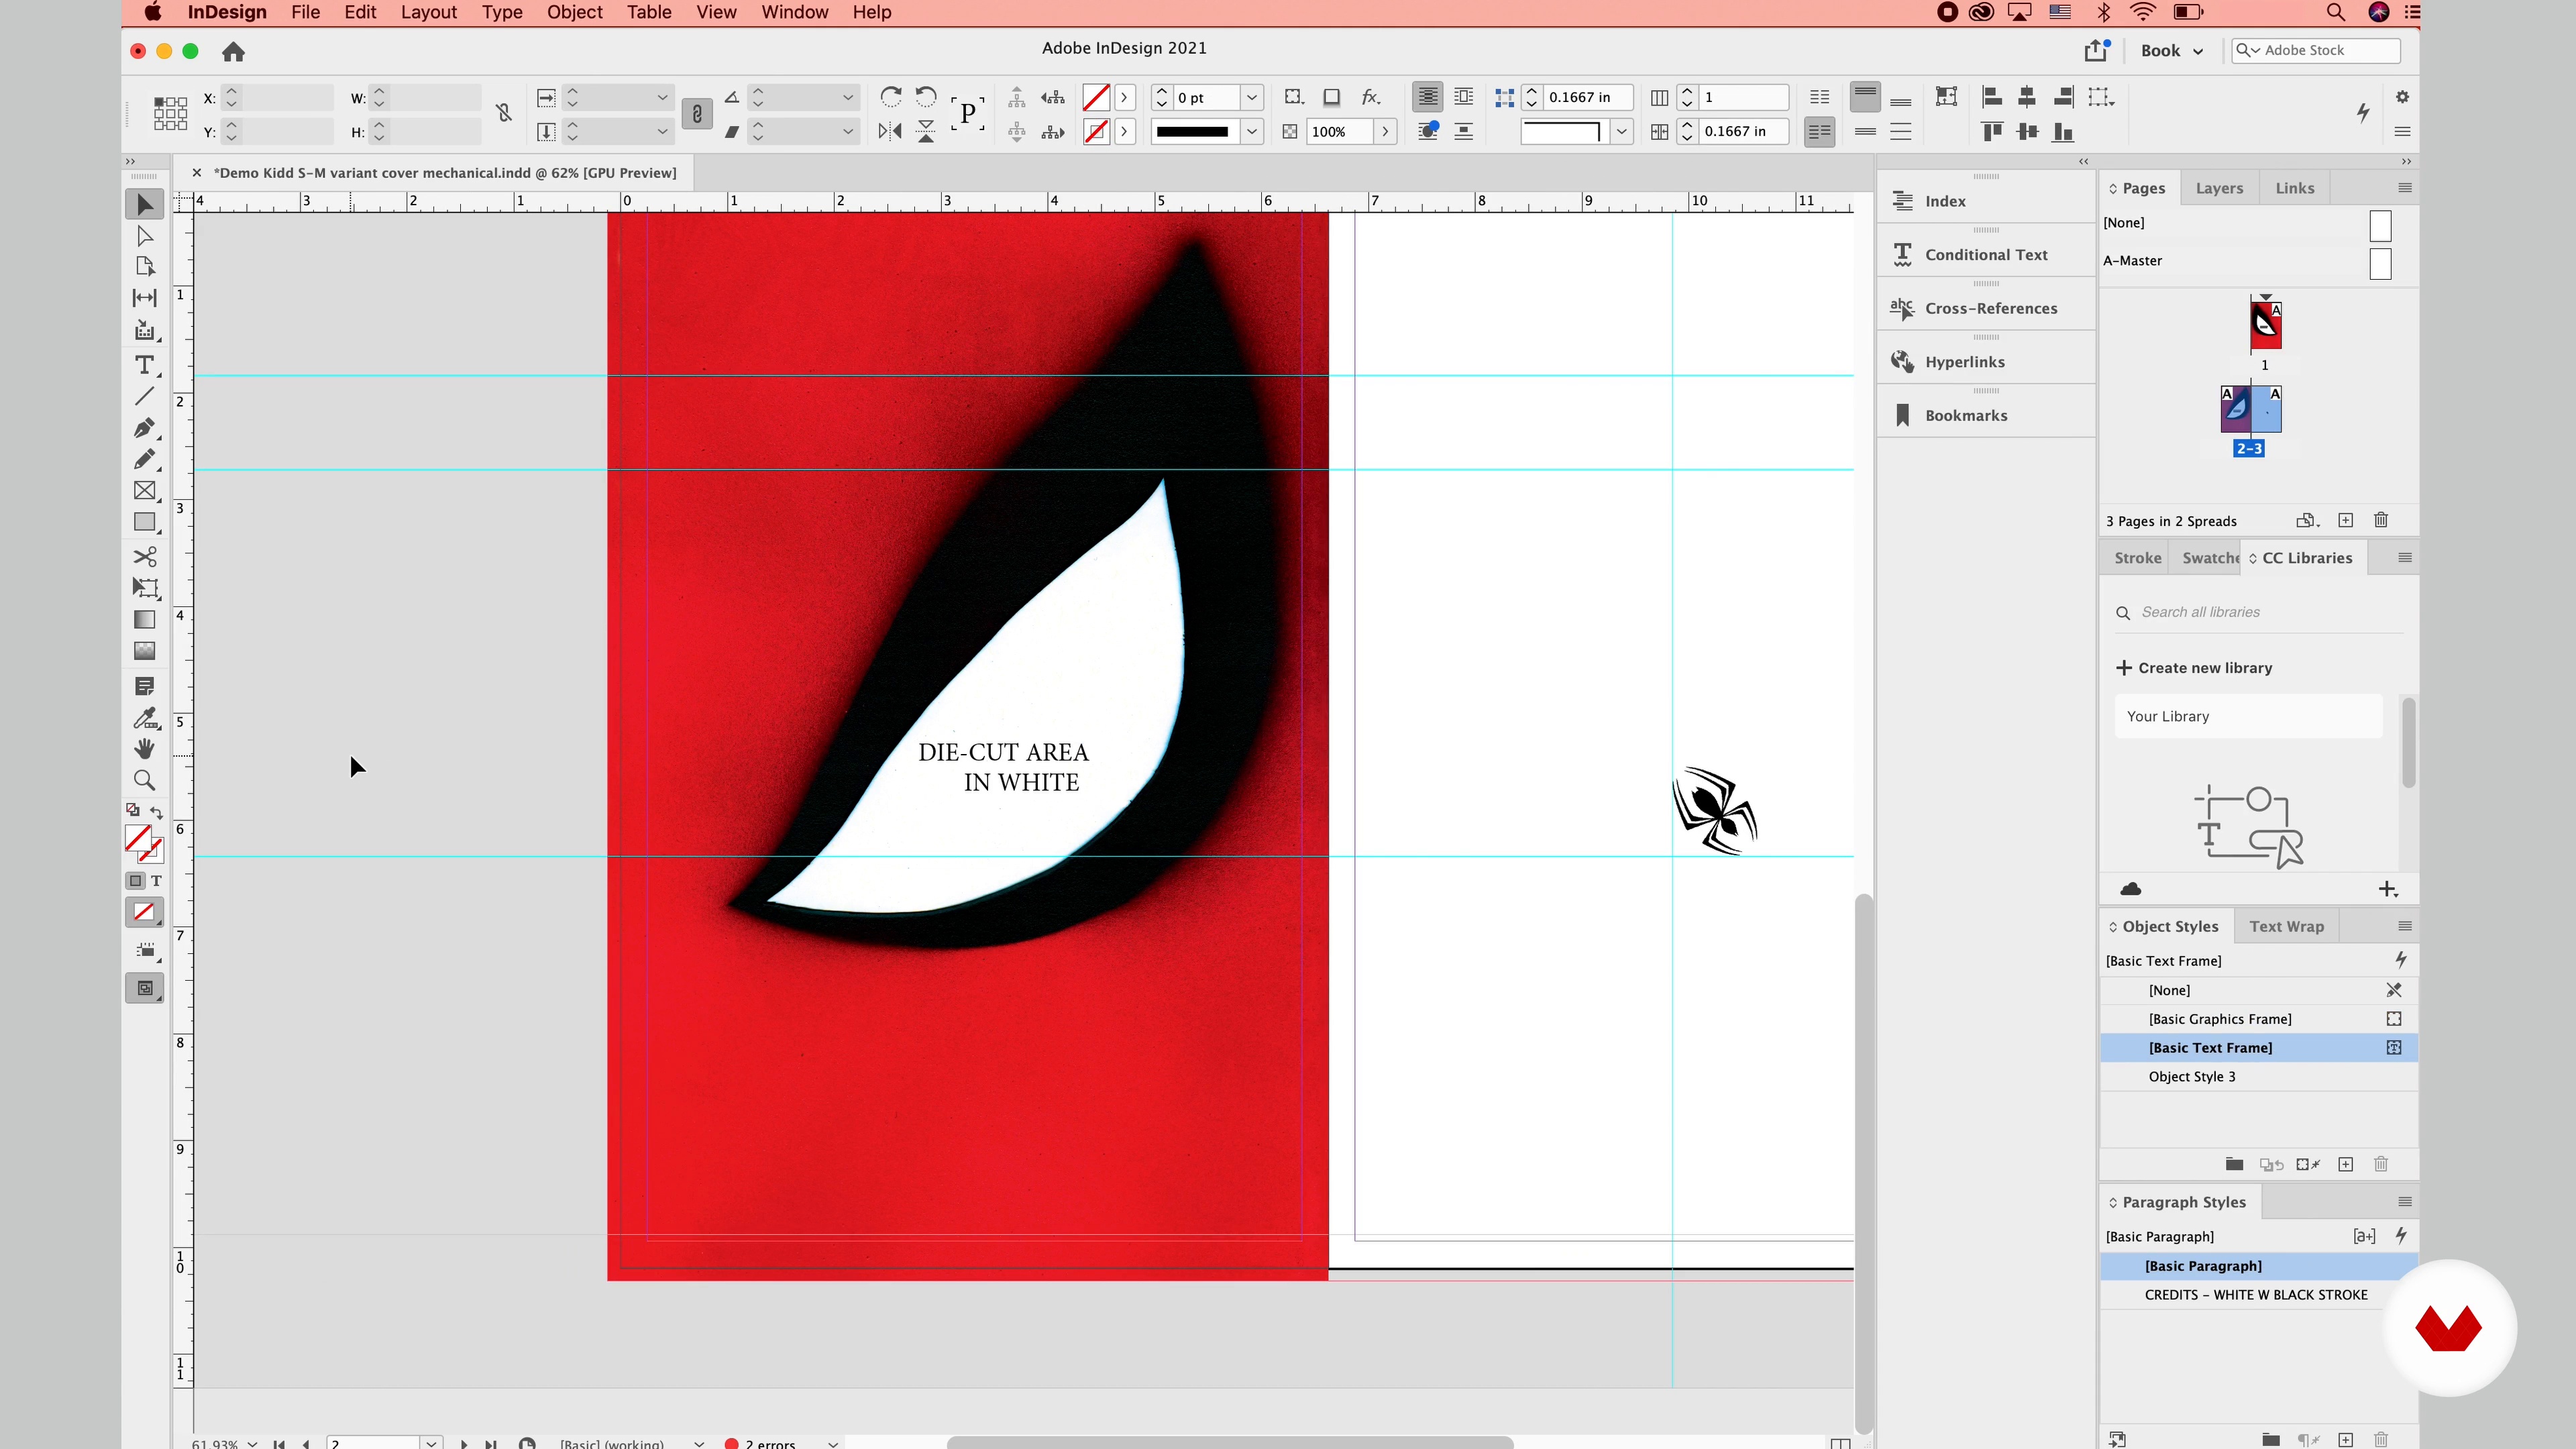Toggle formatting affects text button

pyautogui.click(x=156, y=881)
